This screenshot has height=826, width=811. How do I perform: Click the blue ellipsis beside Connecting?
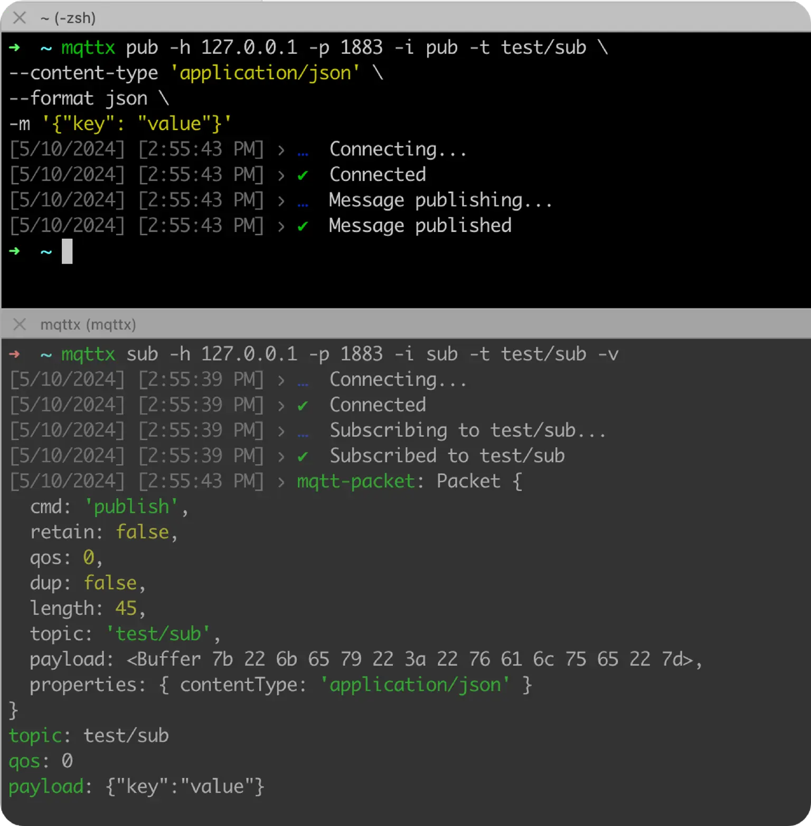(304, 149)
